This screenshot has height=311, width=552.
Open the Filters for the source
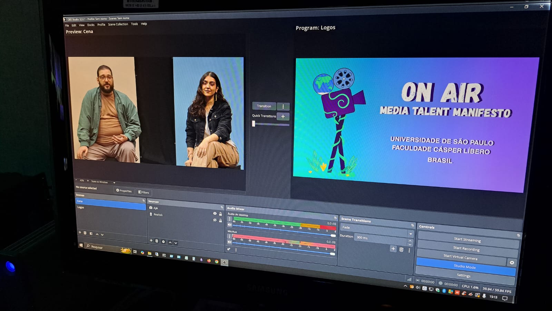pos(144,192)
